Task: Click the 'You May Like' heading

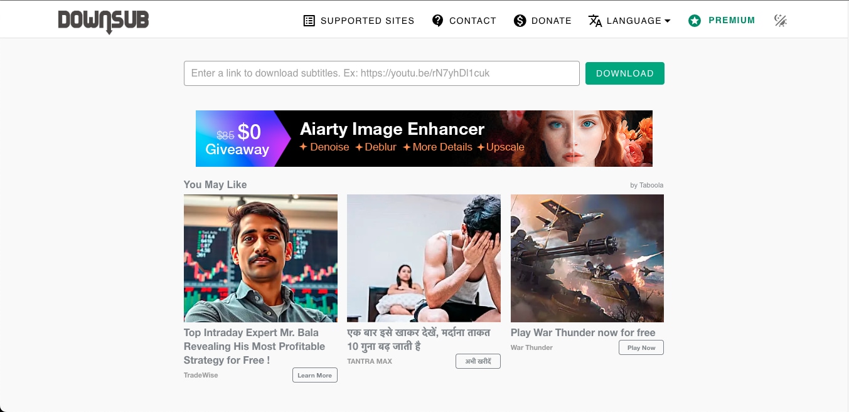Action: click(x=215, y=184)
